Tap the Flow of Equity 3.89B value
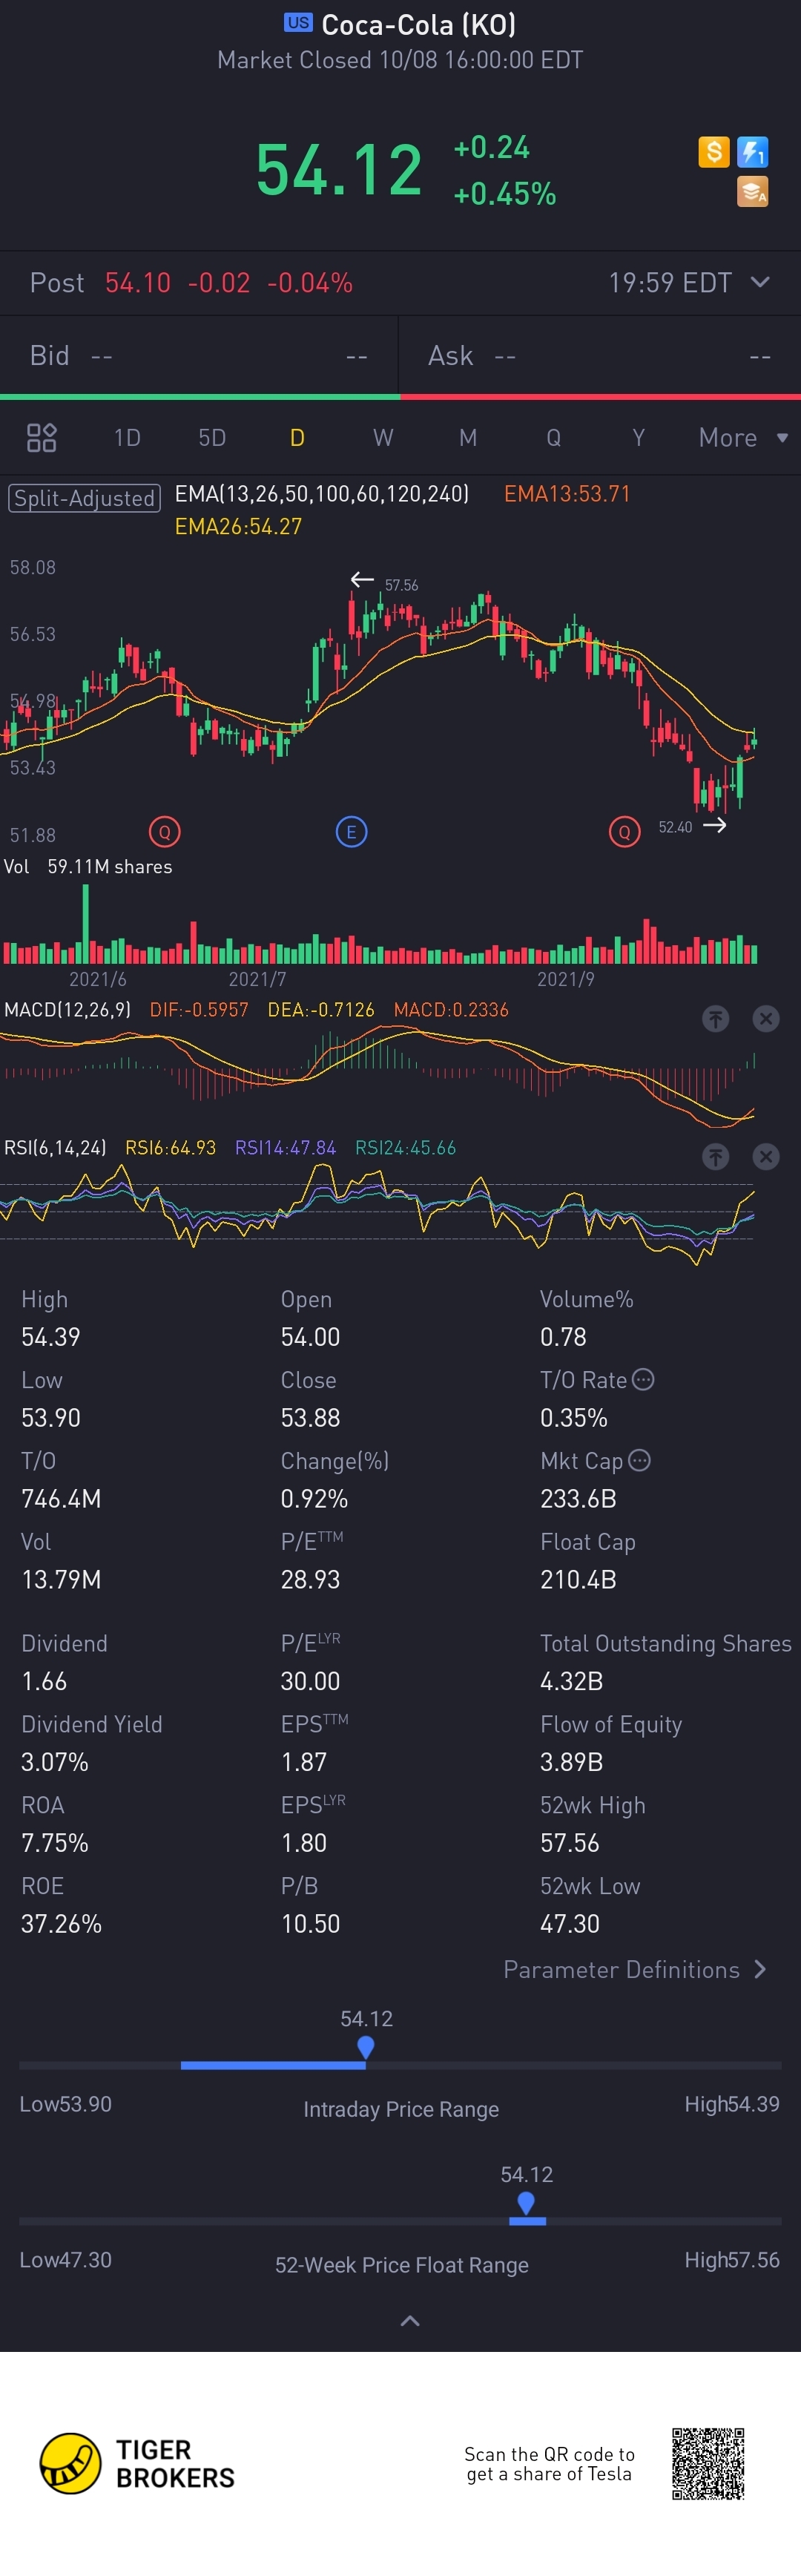 coord(571,1761)
